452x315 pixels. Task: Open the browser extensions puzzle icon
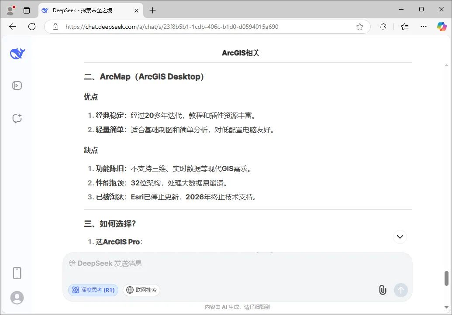click(x=383, y=27)
